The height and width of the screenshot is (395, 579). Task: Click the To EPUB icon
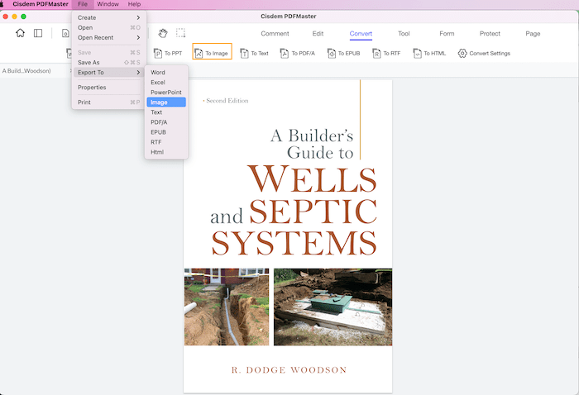tap(332, 54)
